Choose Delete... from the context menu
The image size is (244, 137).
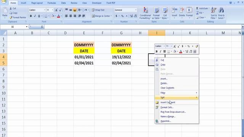177,83
